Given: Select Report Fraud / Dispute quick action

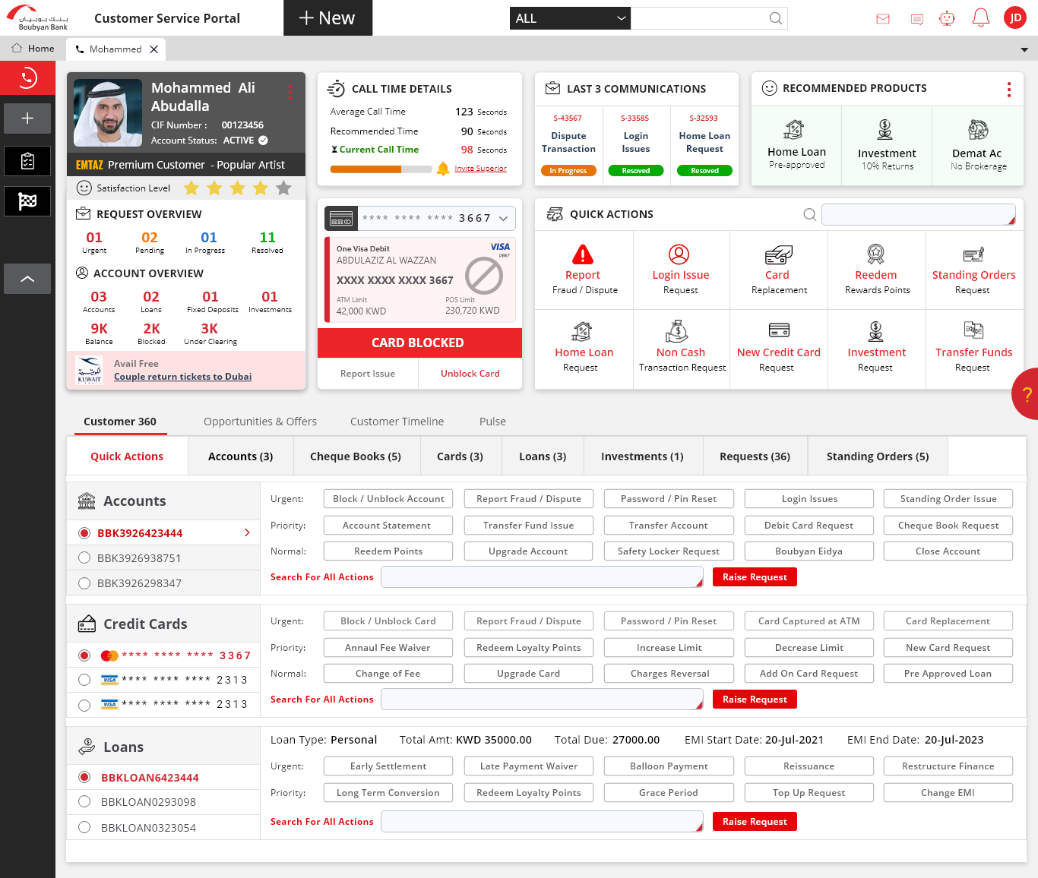Looking at the screenshot, I should 584,270.
